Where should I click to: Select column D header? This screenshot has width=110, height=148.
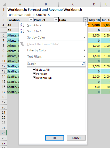tap(94, 4)
